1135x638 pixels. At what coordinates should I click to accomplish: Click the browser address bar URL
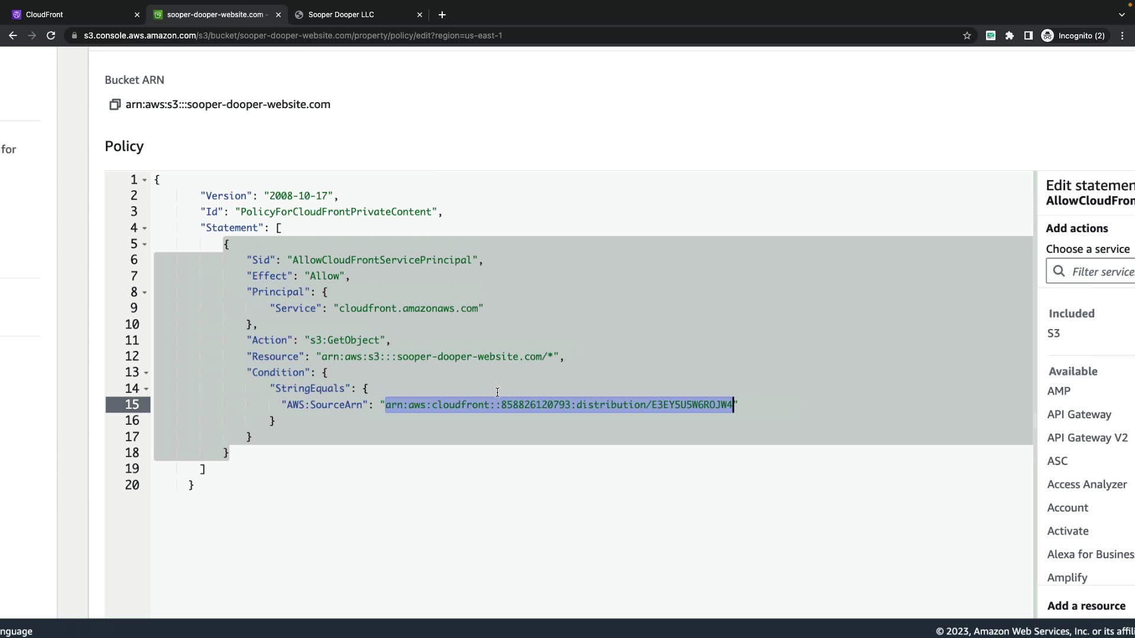pos(293,35)
